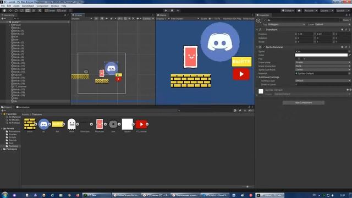Toggle the GameObject active checkbox in Inspector
352x198 pixels.
pyautogui.click(x=265, y=20)
